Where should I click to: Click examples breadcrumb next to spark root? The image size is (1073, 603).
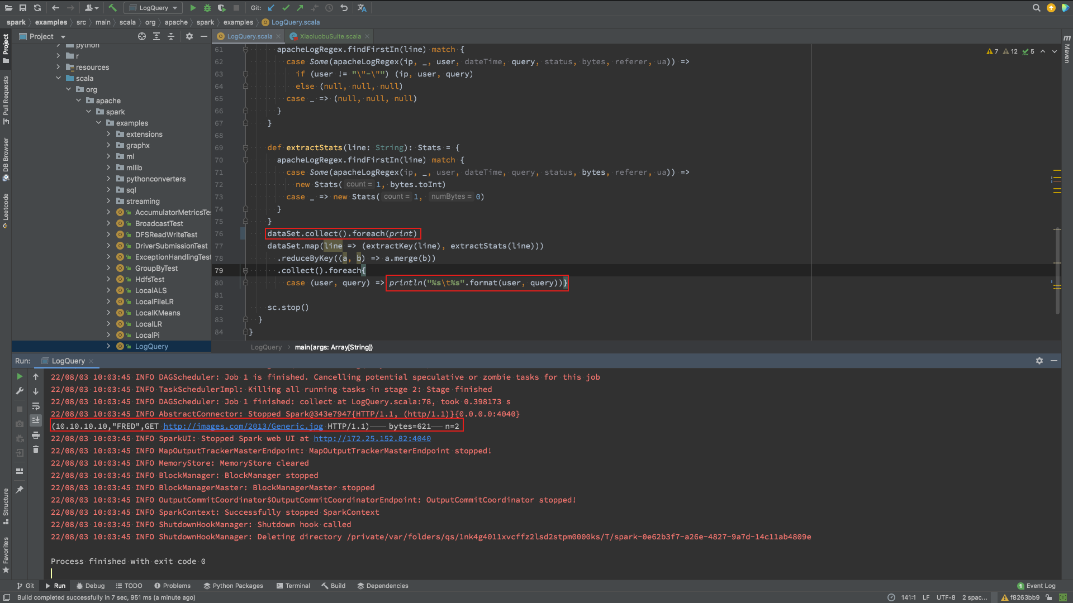tap(51, 22)
